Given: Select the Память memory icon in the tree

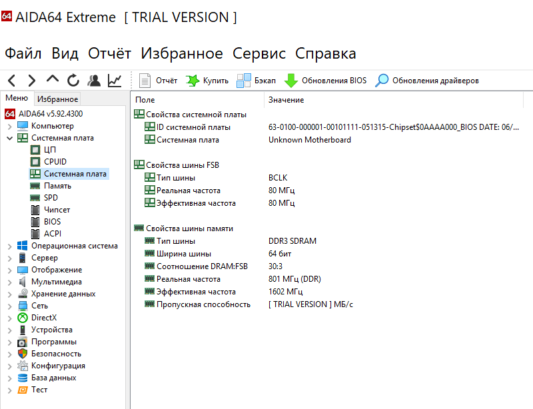Looking at the screenshot, I should click(35, 186).
